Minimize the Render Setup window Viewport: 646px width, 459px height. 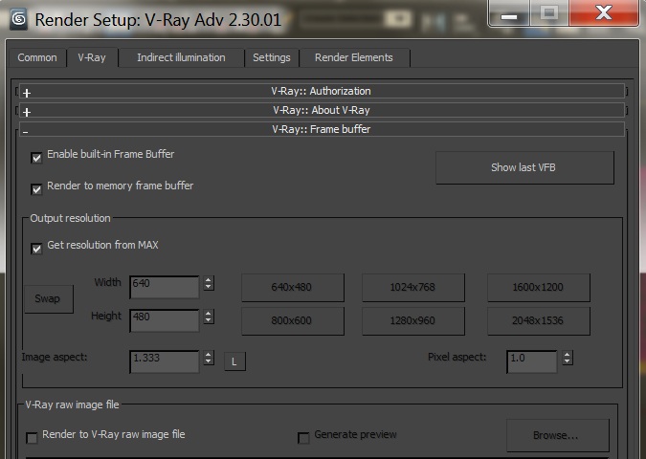[x=509, y=13]
